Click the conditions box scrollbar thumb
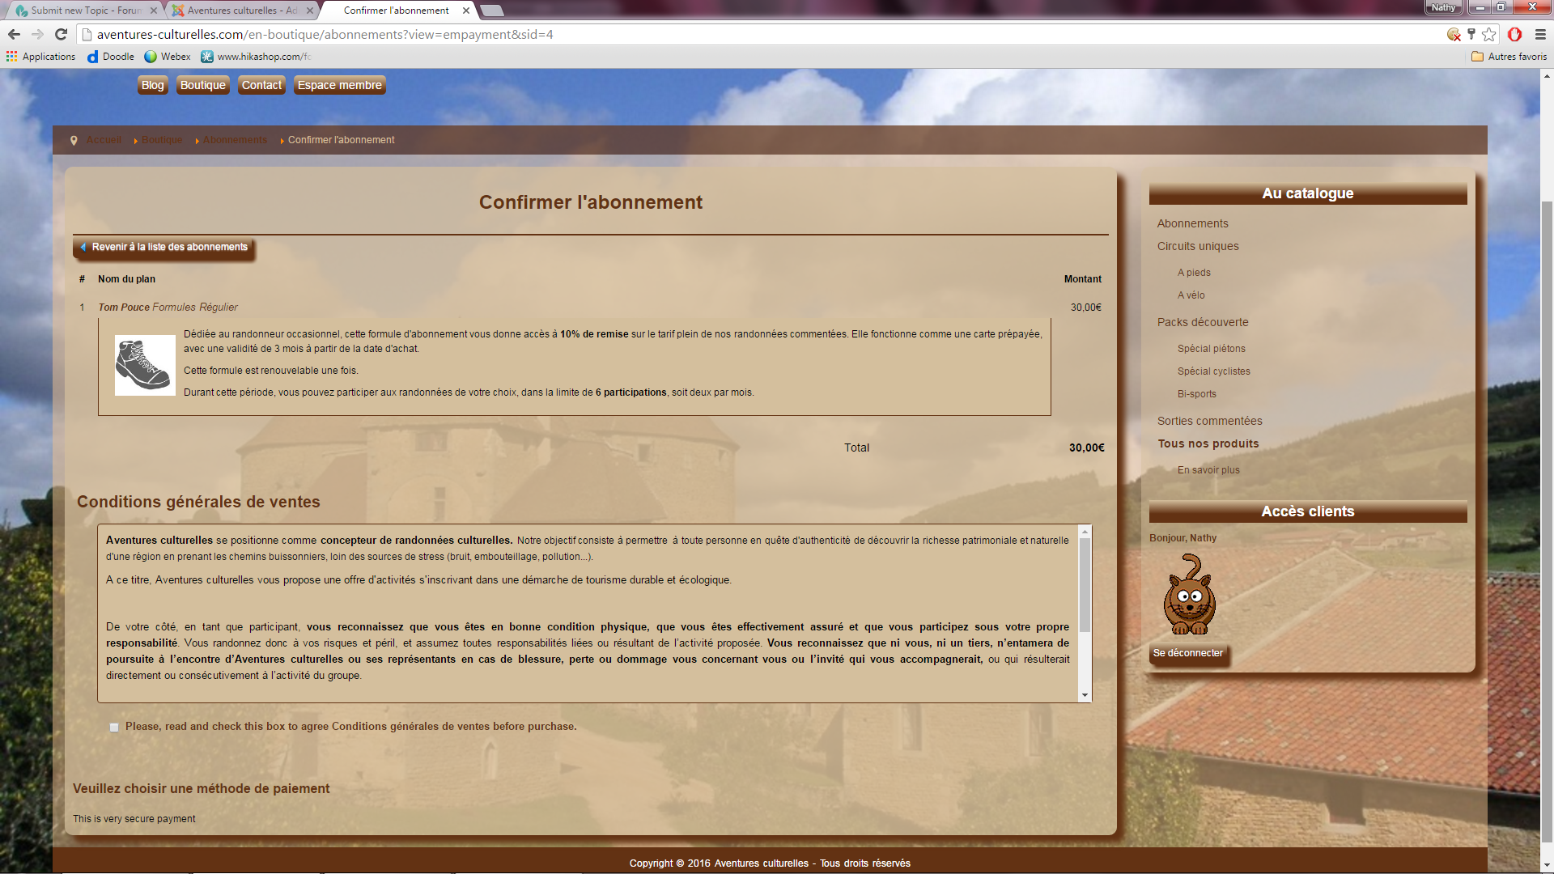 tap(1085, 584)
